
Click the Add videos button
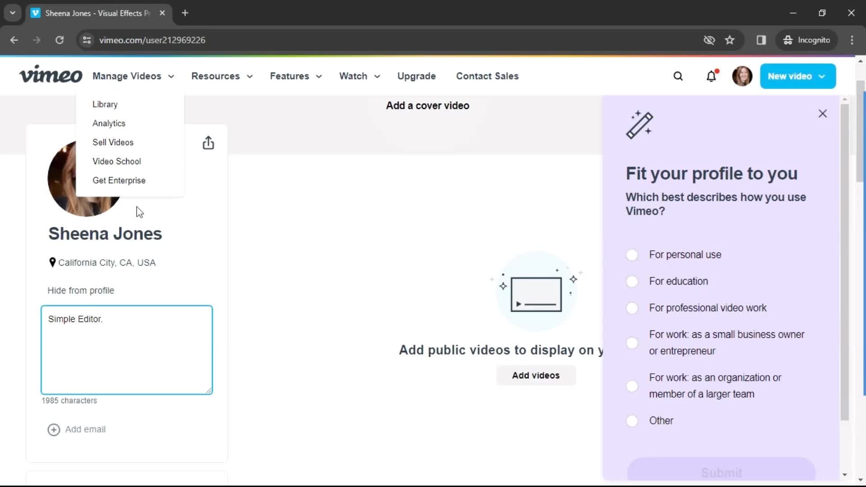536,375
